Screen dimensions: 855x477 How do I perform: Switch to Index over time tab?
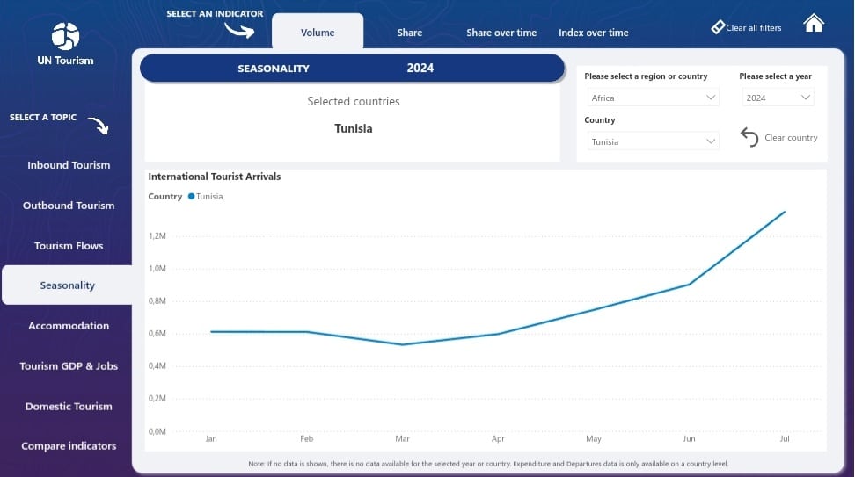[x=594, y=33]
